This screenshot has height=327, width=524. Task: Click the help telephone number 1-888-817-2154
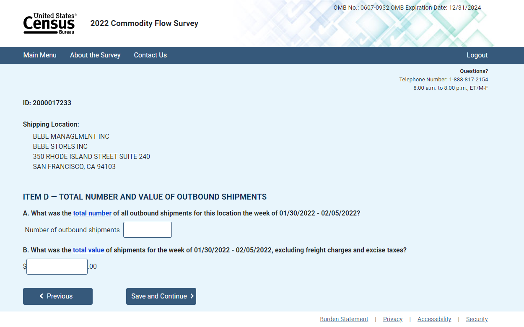(468, 80)
